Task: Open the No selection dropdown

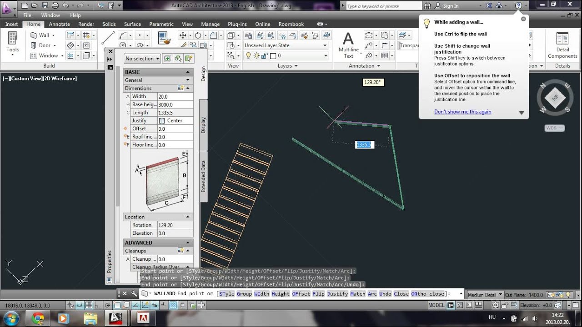Action: (x=142, y=59)
